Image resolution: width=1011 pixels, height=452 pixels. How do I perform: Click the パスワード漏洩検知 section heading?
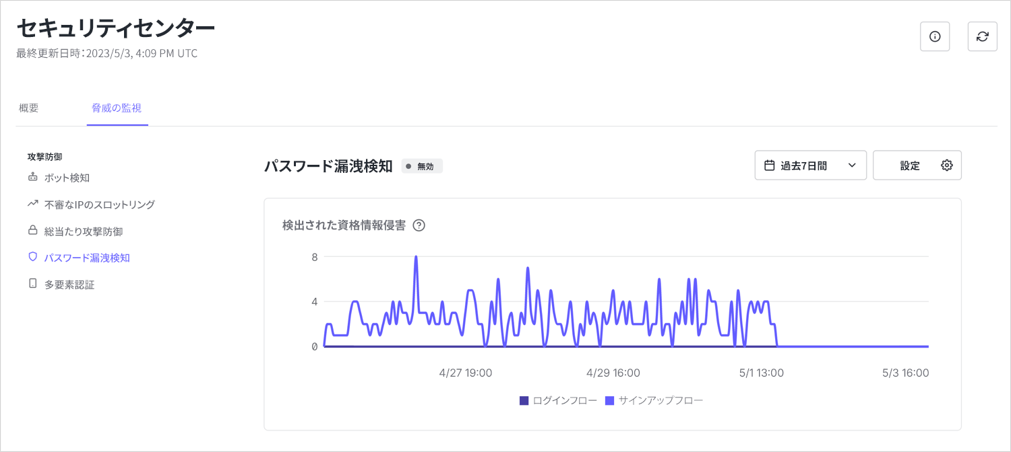[x=328, y=166]
